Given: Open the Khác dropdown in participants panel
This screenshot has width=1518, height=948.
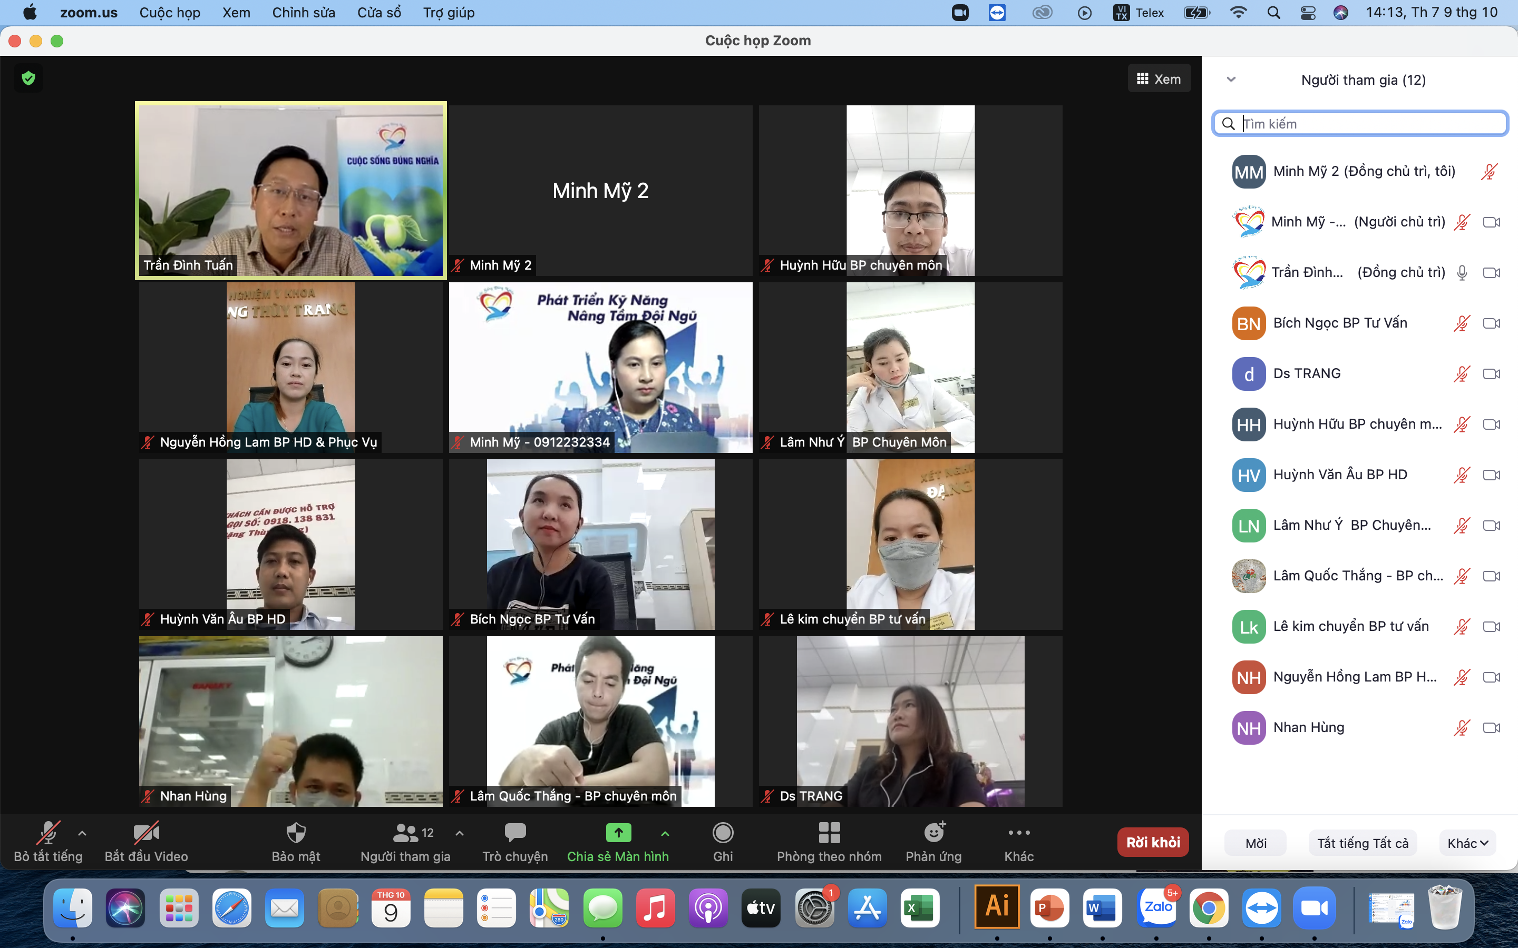Looking at the screenshot, I should tap(1467, 843).
